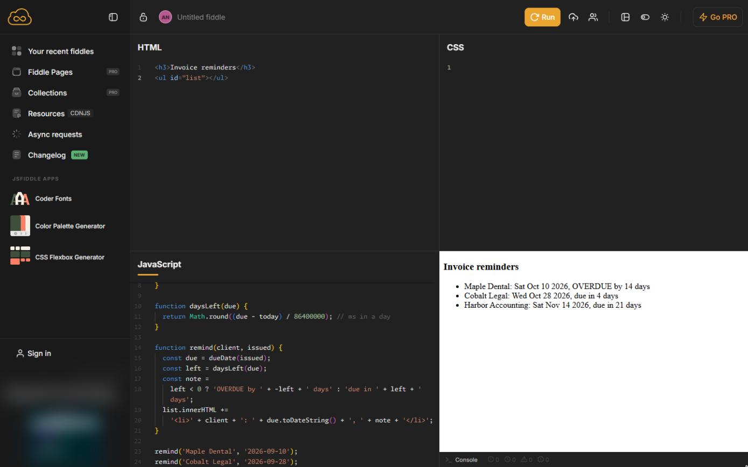748x467 pixels.
Task: Open Your recent fiddles
Action: [60, 51]
